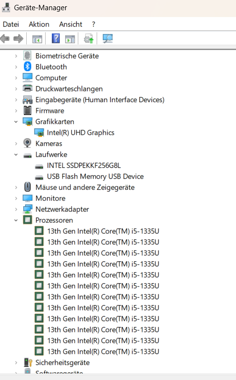Viewport: 236px width, 380px height.
Task: Click the Kameras webcam icon
Action: pyautogui.click(x=27, y=143)
